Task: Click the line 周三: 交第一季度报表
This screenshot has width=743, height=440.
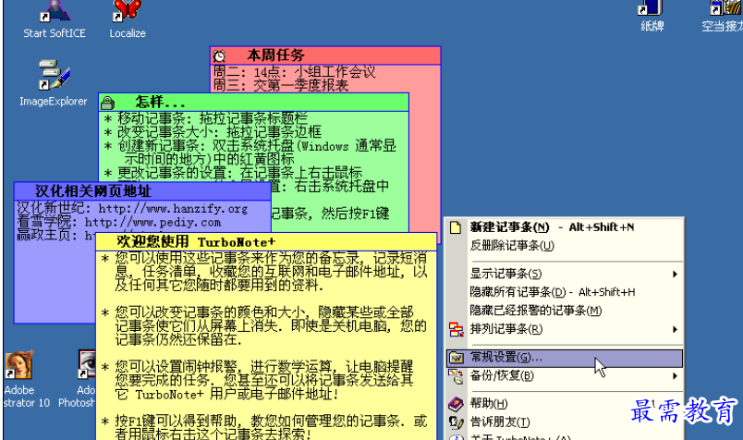Action: pyautogui.click(x=281, y=85)
